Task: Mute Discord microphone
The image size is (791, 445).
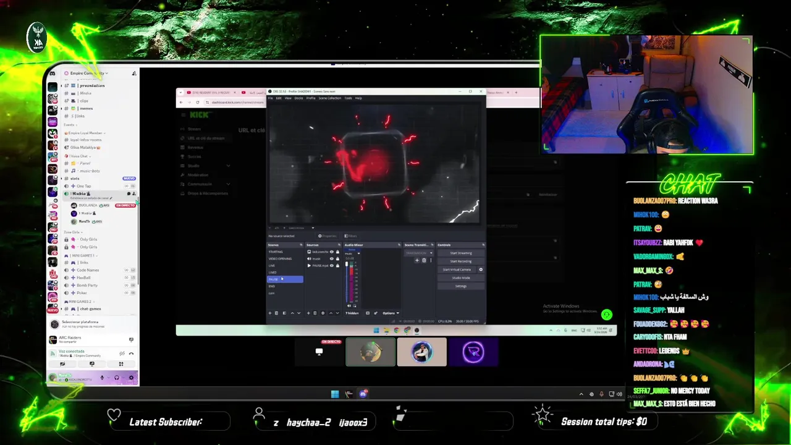Action: coord(103,378)
